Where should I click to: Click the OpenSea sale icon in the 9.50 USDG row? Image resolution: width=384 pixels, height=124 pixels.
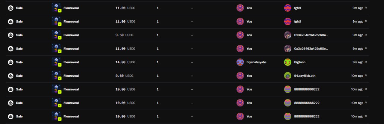[10, 35]
